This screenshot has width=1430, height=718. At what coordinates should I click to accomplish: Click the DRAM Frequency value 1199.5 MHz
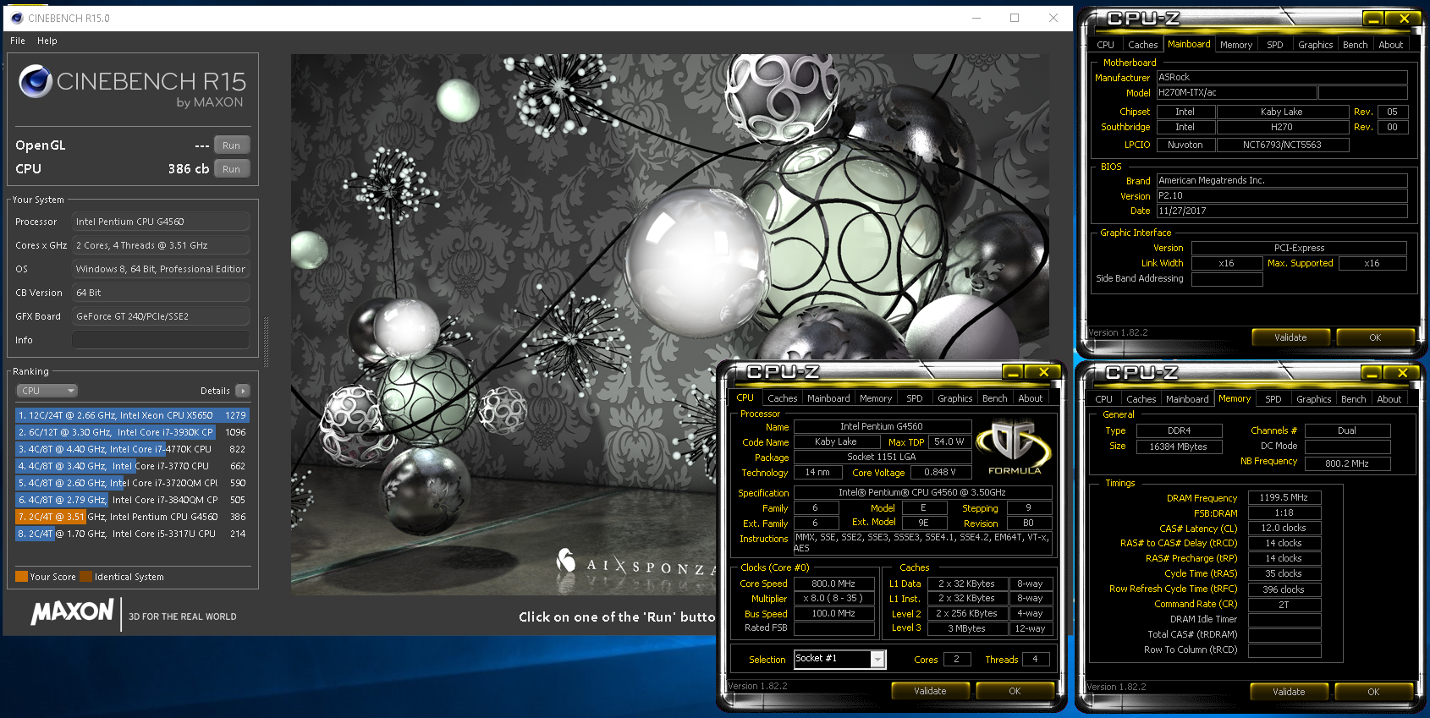1284,498
